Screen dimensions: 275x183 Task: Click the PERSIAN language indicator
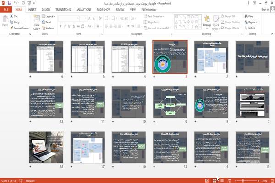[30, 181]
